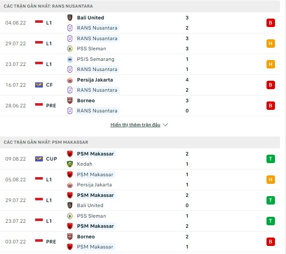Click the Persija Jakarta crest on 16.07.22
Image resolution: width=286 pixels, height=254 pixels.
click(x=70, y=80)
